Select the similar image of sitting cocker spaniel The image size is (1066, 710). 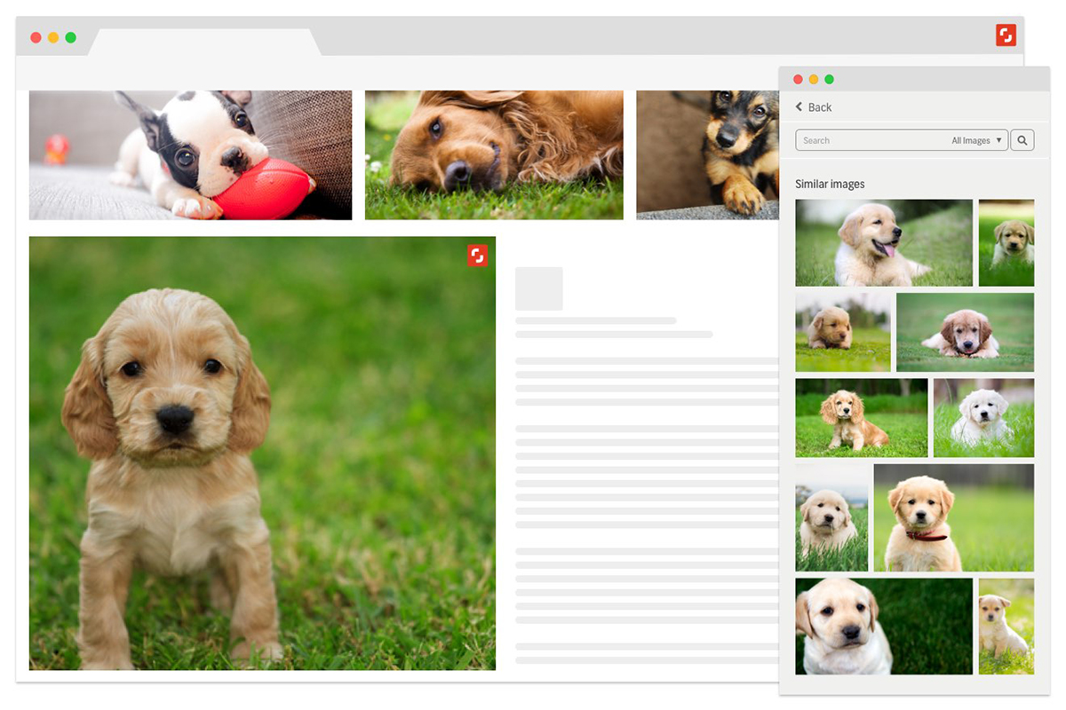(x=861, y=418)
